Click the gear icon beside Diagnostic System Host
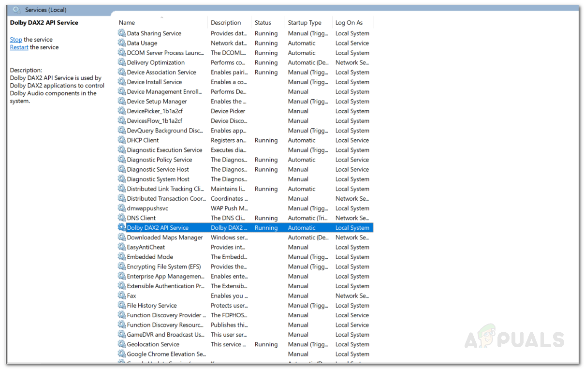This screenshot has height=369, width=584. point(122,179)
